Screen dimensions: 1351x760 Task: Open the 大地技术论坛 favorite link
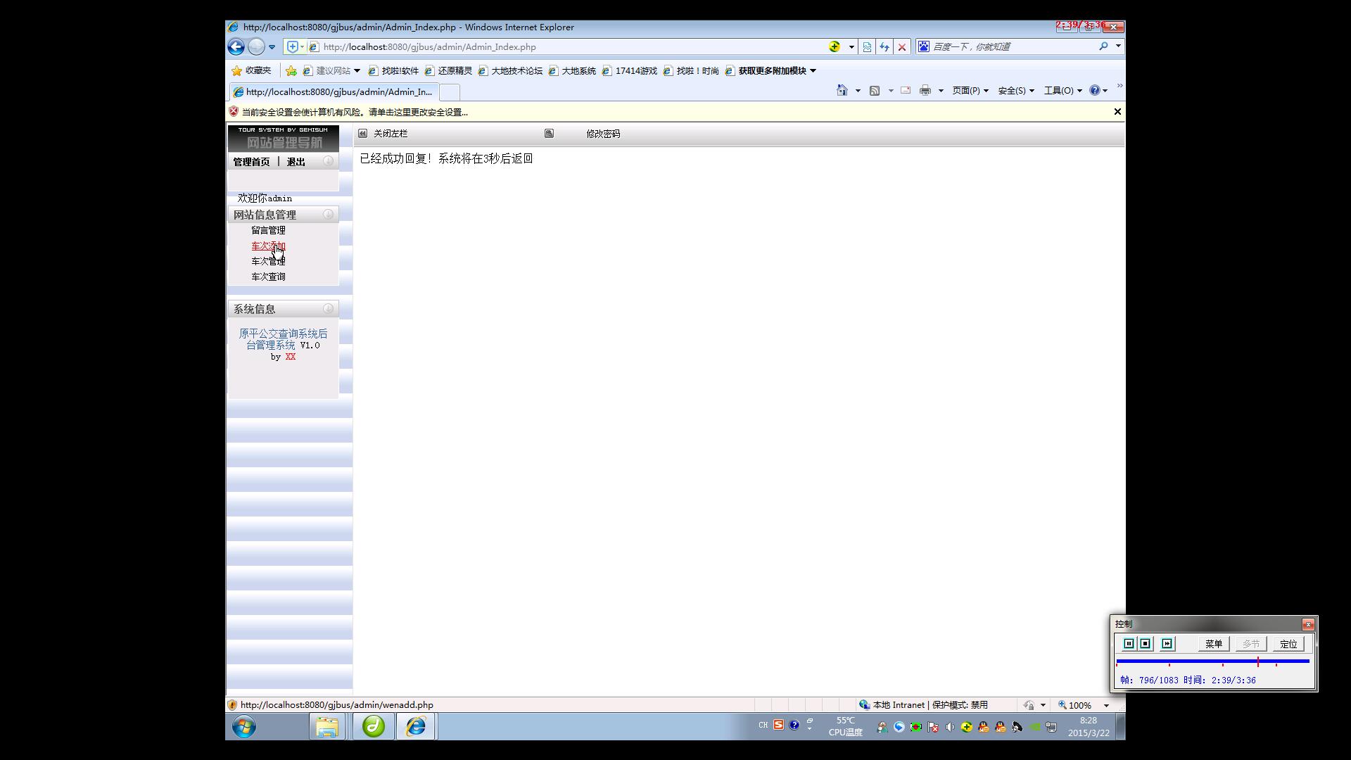coord(510,70)
